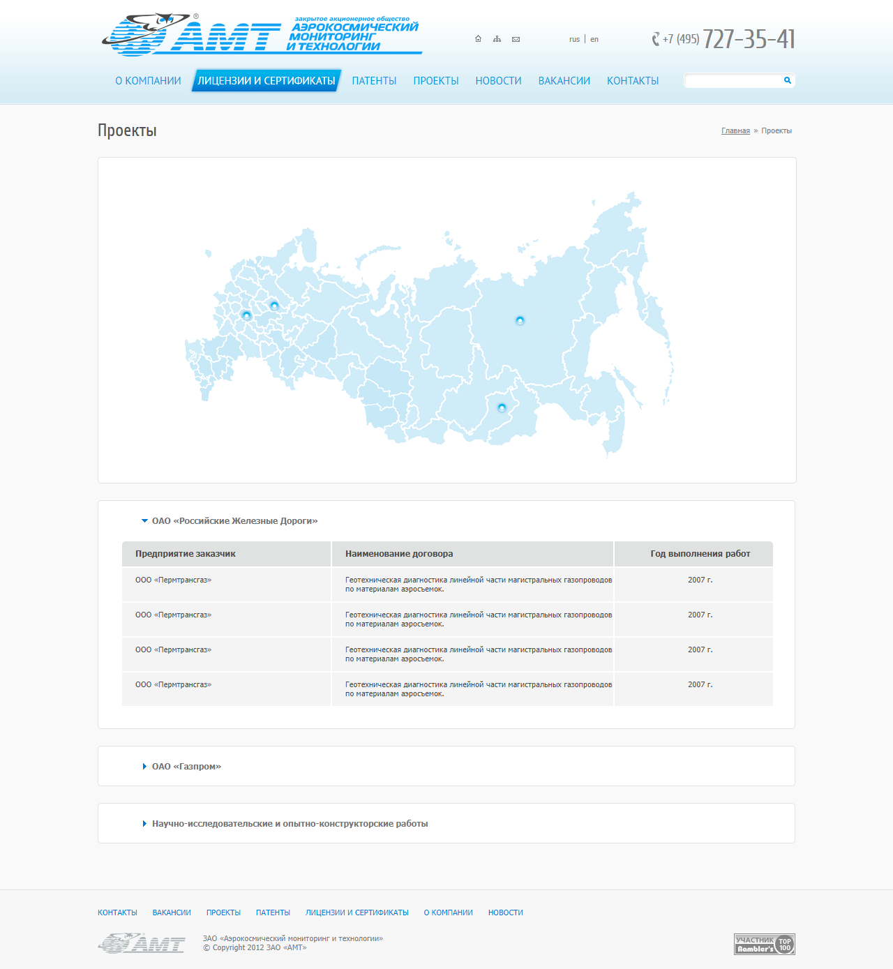The image size is (893, 969).
Task: Select the map marker just east of the westernmost one
Action: pyautogui.click(x=274, y=306)
